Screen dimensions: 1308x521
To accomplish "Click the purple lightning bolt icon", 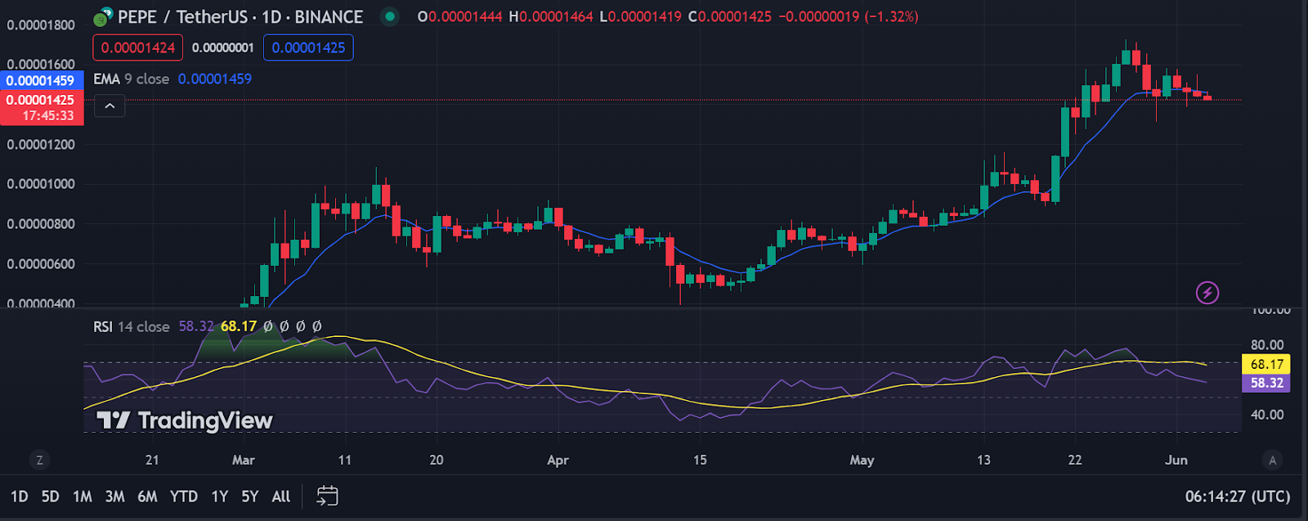I will (1207, 292).
